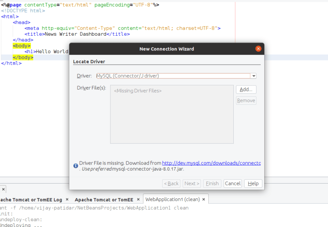328x227 pixels.
Task: Select the Missing Driver Files entry
Action: point(138,91)
